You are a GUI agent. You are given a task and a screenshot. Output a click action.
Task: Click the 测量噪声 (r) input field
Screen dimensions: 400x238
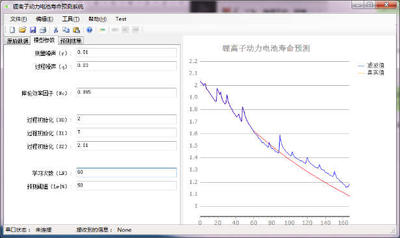point(127,53)
